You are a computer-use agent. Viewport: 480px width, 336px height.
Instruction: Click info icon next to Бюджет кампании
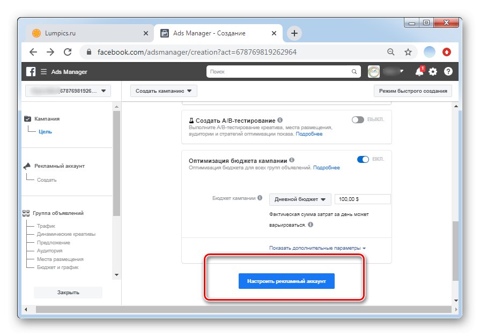pyautogui.click(x=260, y=198)
